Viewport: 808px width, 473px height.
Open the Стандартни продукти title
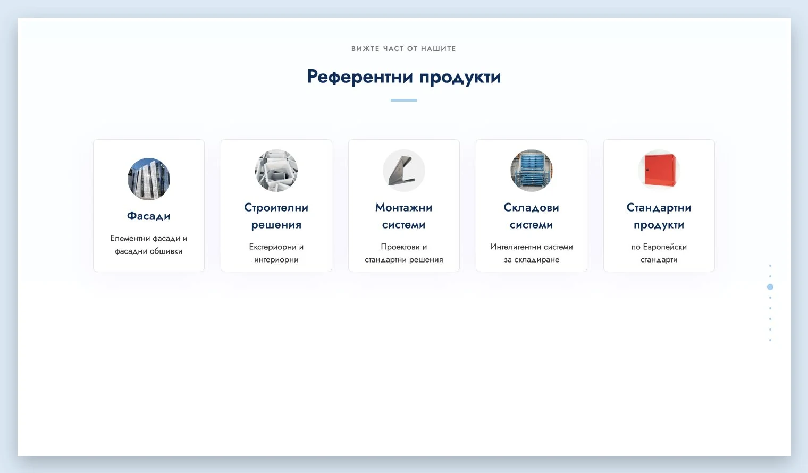pyautogui.click(x=659, y=216)
